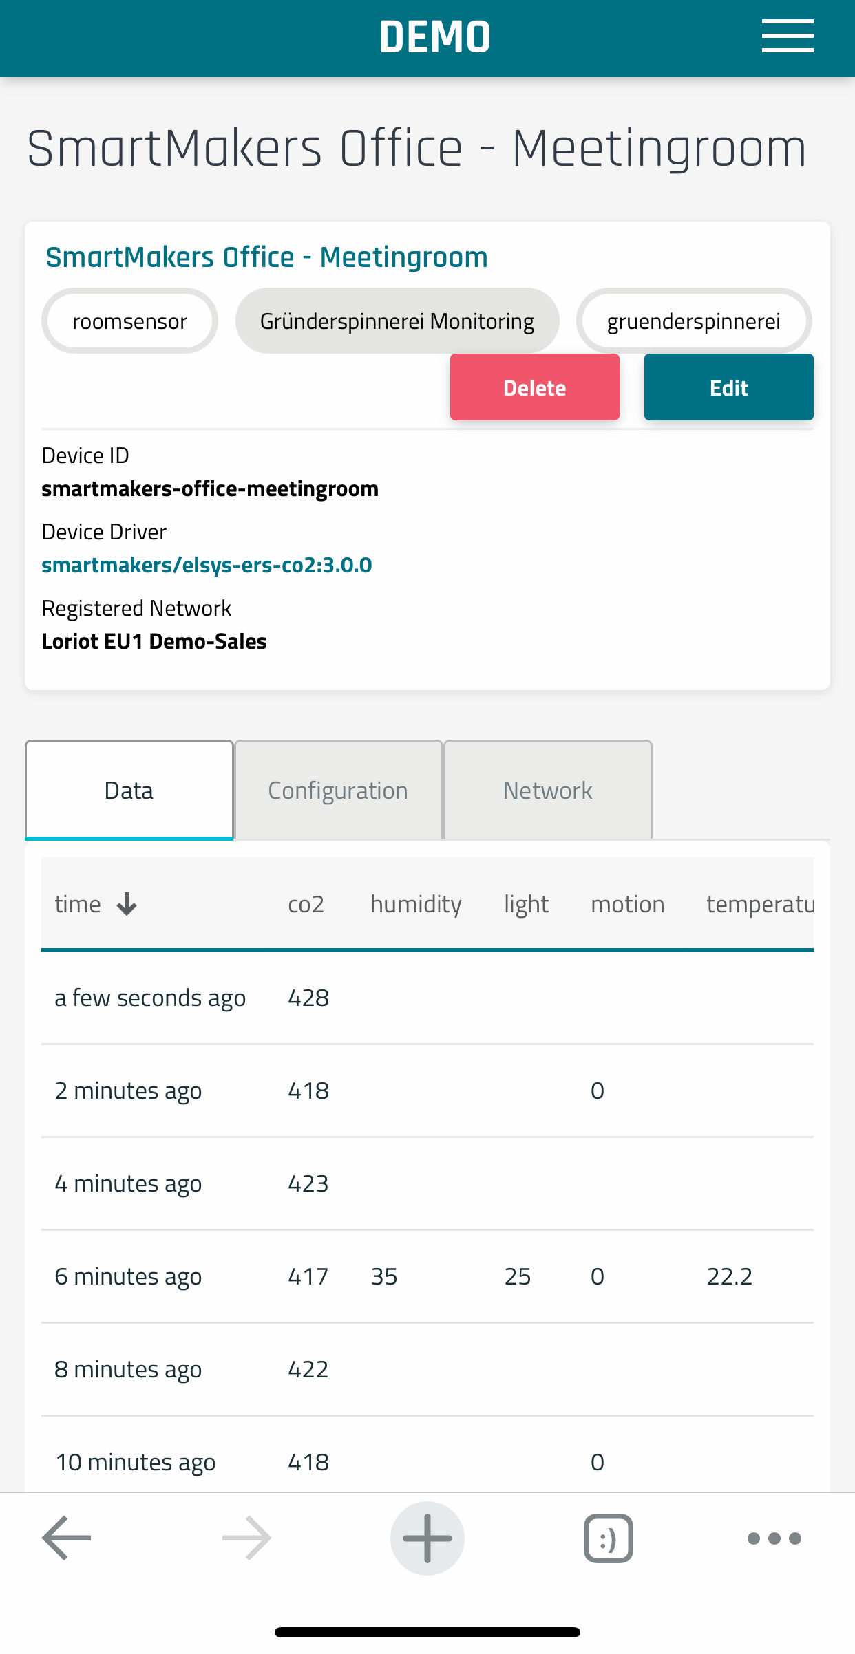
Task: Open the tab switcher smiley icon
Action: click(x=608, y=1538)
